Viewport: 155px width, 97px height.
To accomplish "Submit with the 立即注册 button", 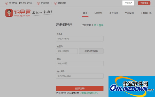I will tap(80, 88).
